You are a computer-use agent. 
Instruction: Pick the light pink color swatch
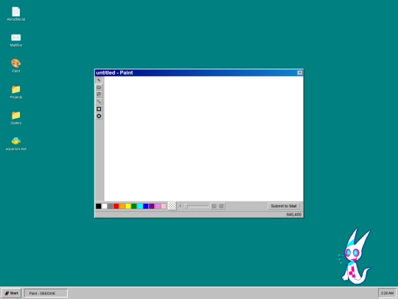click(x=164, y=206)
